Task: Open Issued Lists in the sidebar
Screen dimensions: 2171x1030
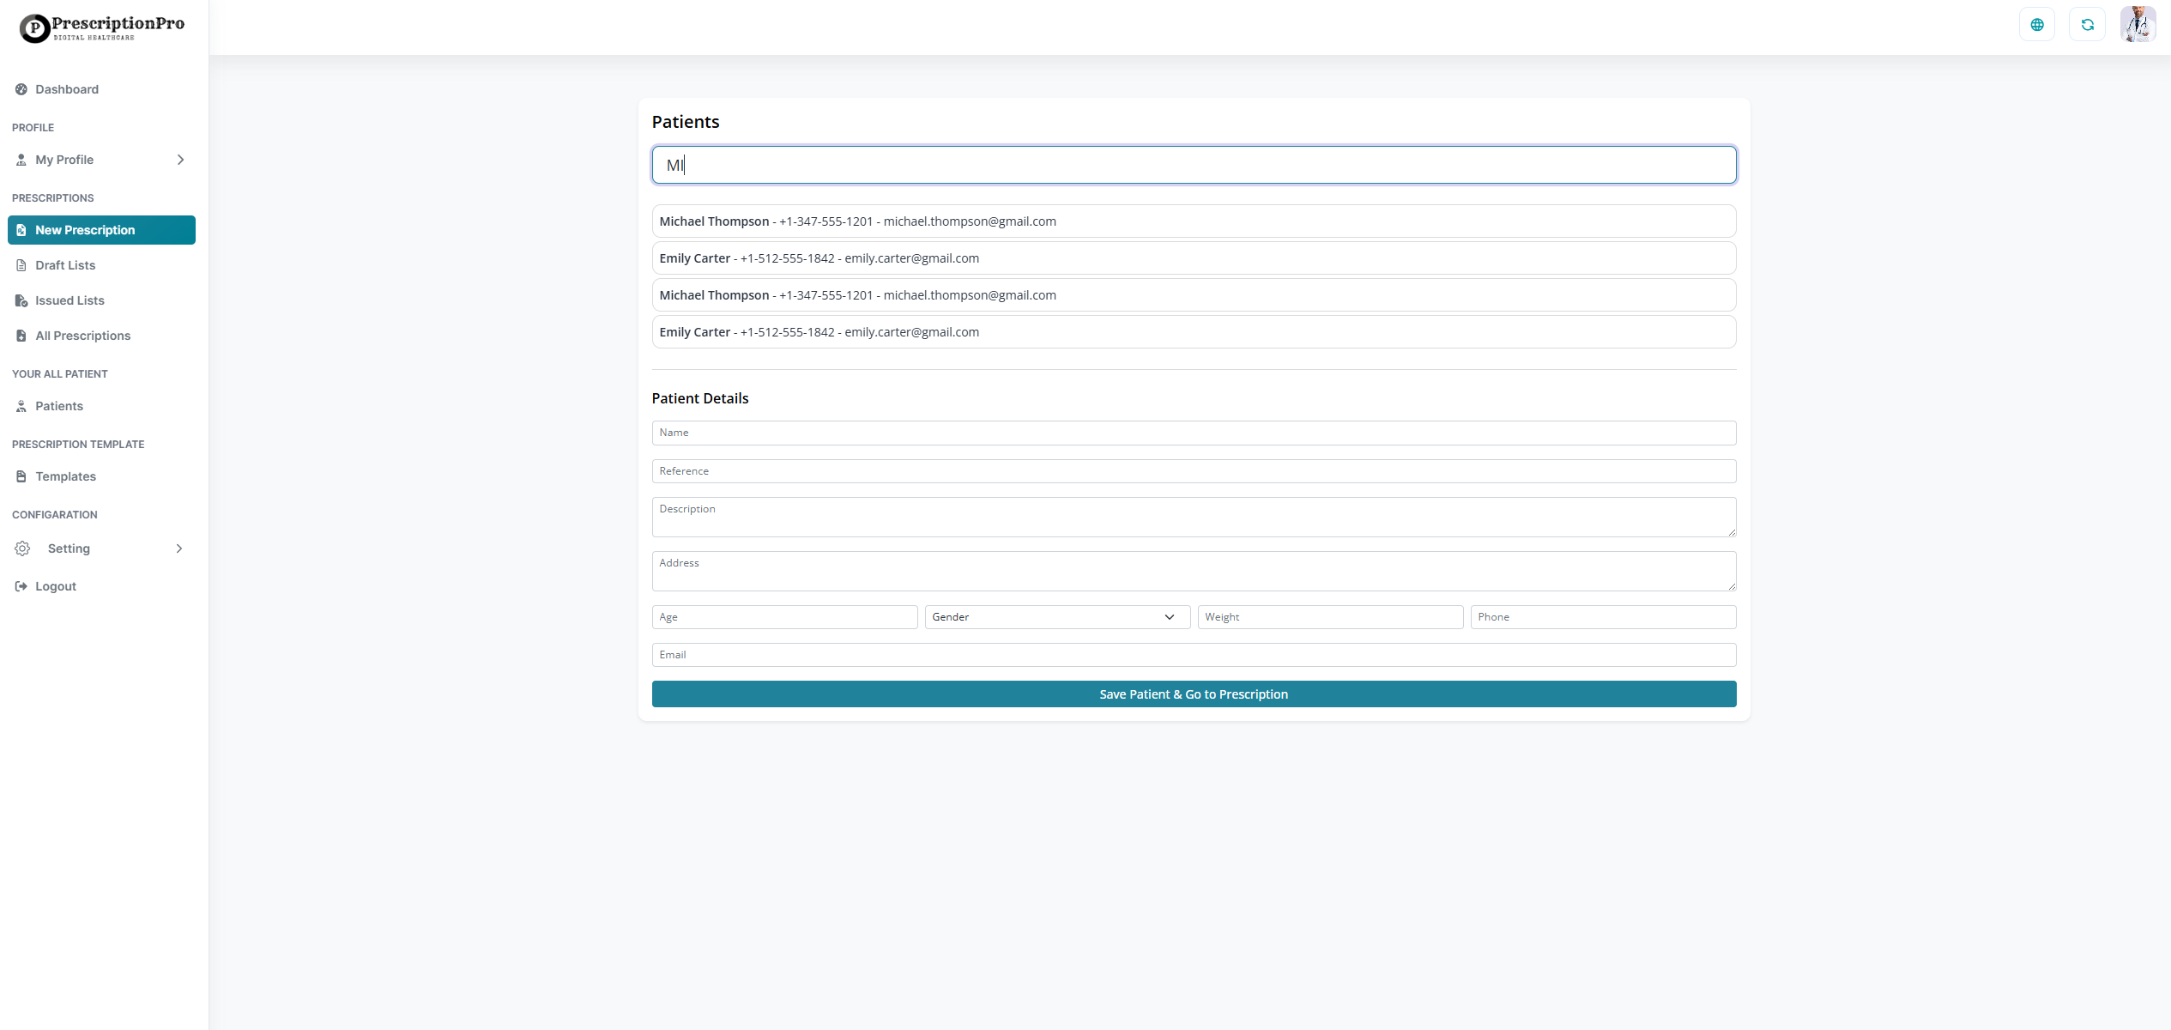Action: pos(69,300)
